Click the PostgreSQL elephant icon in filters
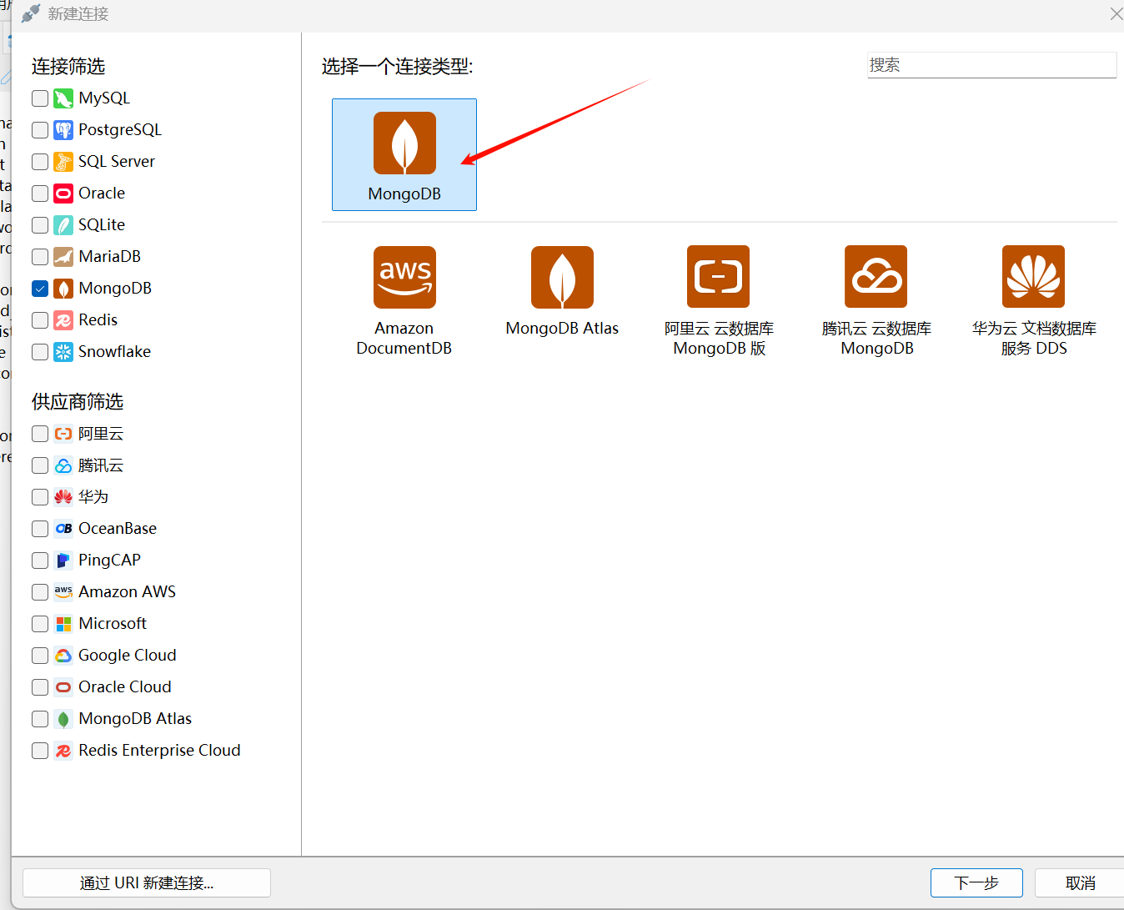 point(63,130)
